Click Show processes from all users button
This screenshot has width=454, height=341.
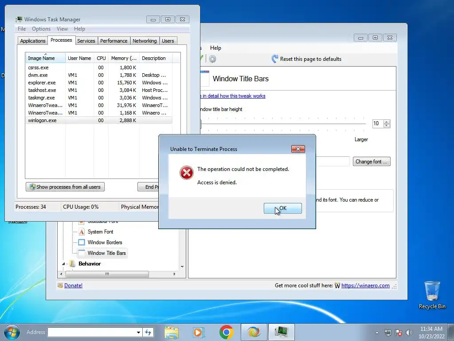coord(65,187)
